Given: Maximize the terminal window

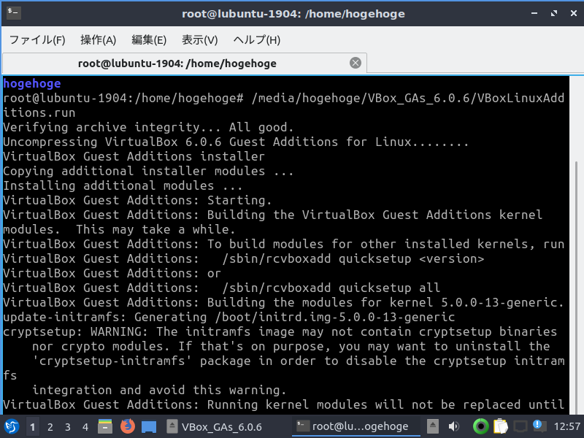Looking at the screenshot, I should pos(554,13).
